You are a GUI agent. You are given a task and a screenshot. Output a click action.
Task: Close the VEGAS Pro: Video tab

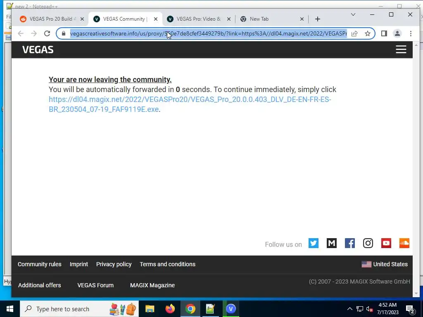click(229, 19)
